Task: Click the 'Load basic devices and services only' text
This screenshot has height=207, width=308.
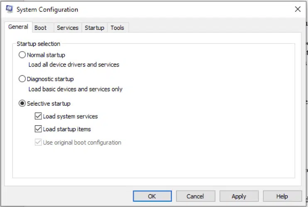Action: click(x=75, y=89)
